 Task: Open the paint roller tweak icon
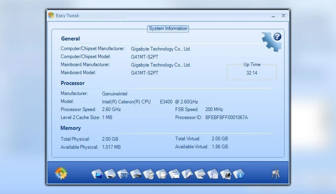(x=200, y=174)
